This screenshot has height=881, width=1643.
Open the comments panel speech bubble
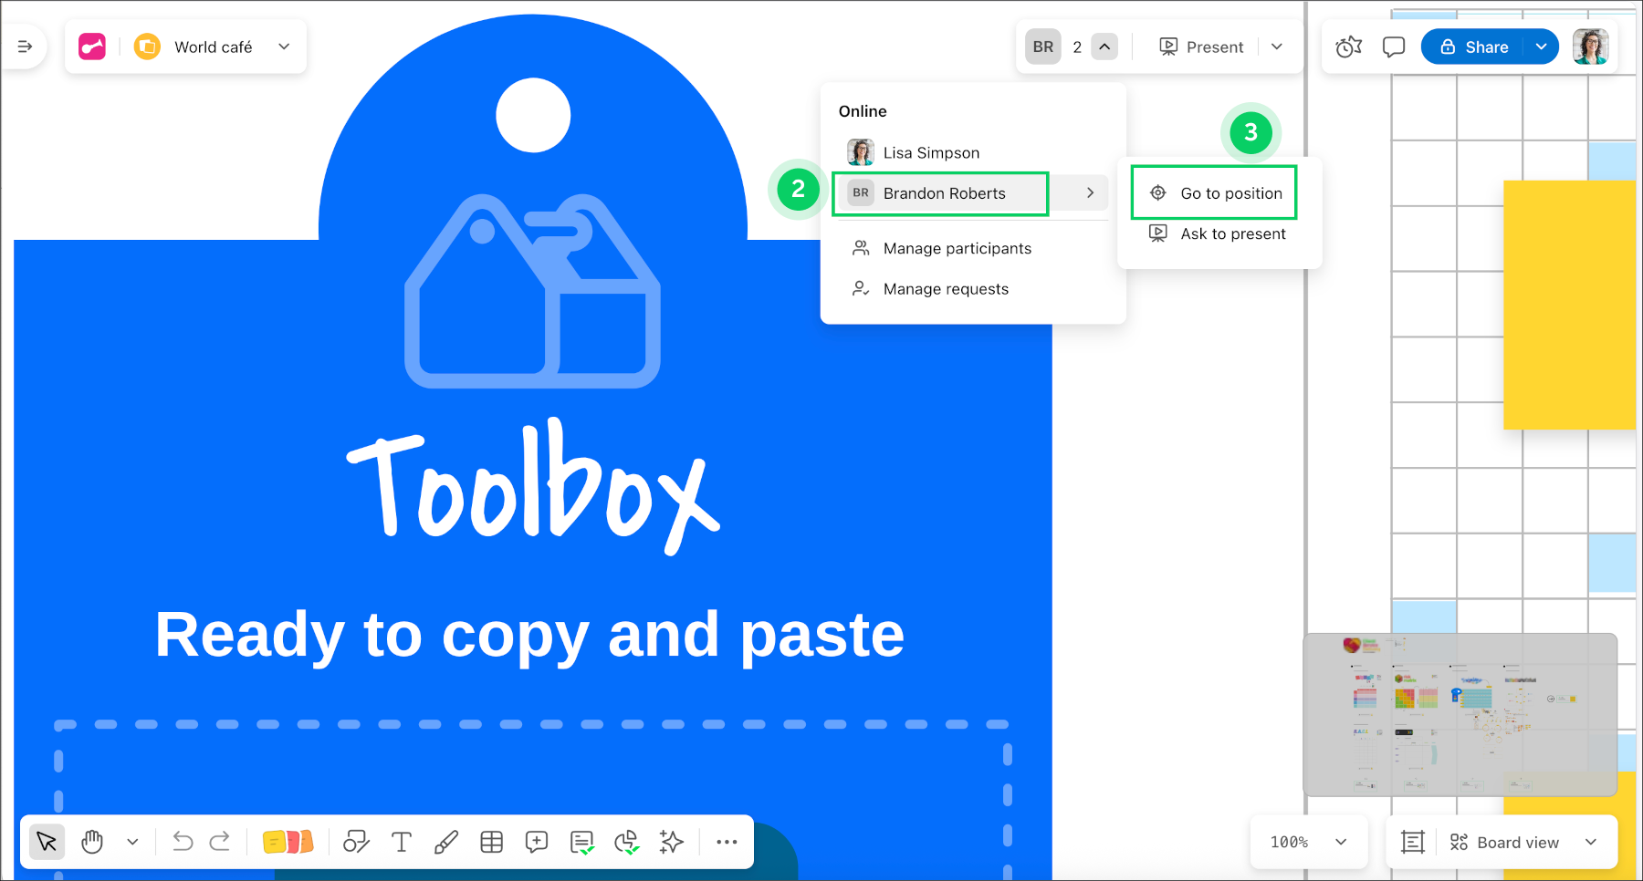pos(1393,47)
